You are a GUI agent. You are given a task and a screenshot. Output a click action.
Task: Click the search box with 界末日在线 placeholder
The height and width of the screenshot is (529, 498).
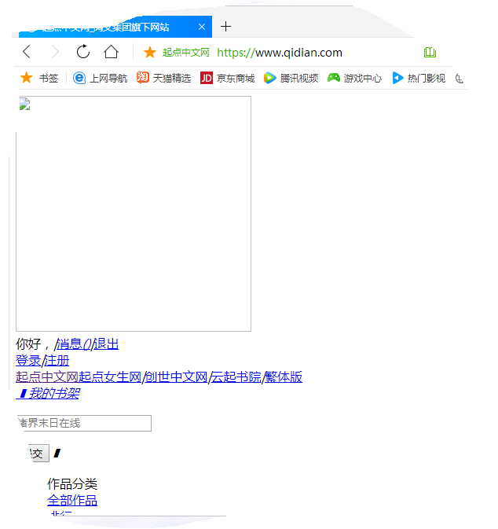coord(84,423)
